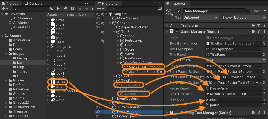Screen dimensions: 268x119
Task: Open the Project panel three-dot menu
Action: pyautogui.click(x=91, y=3)
